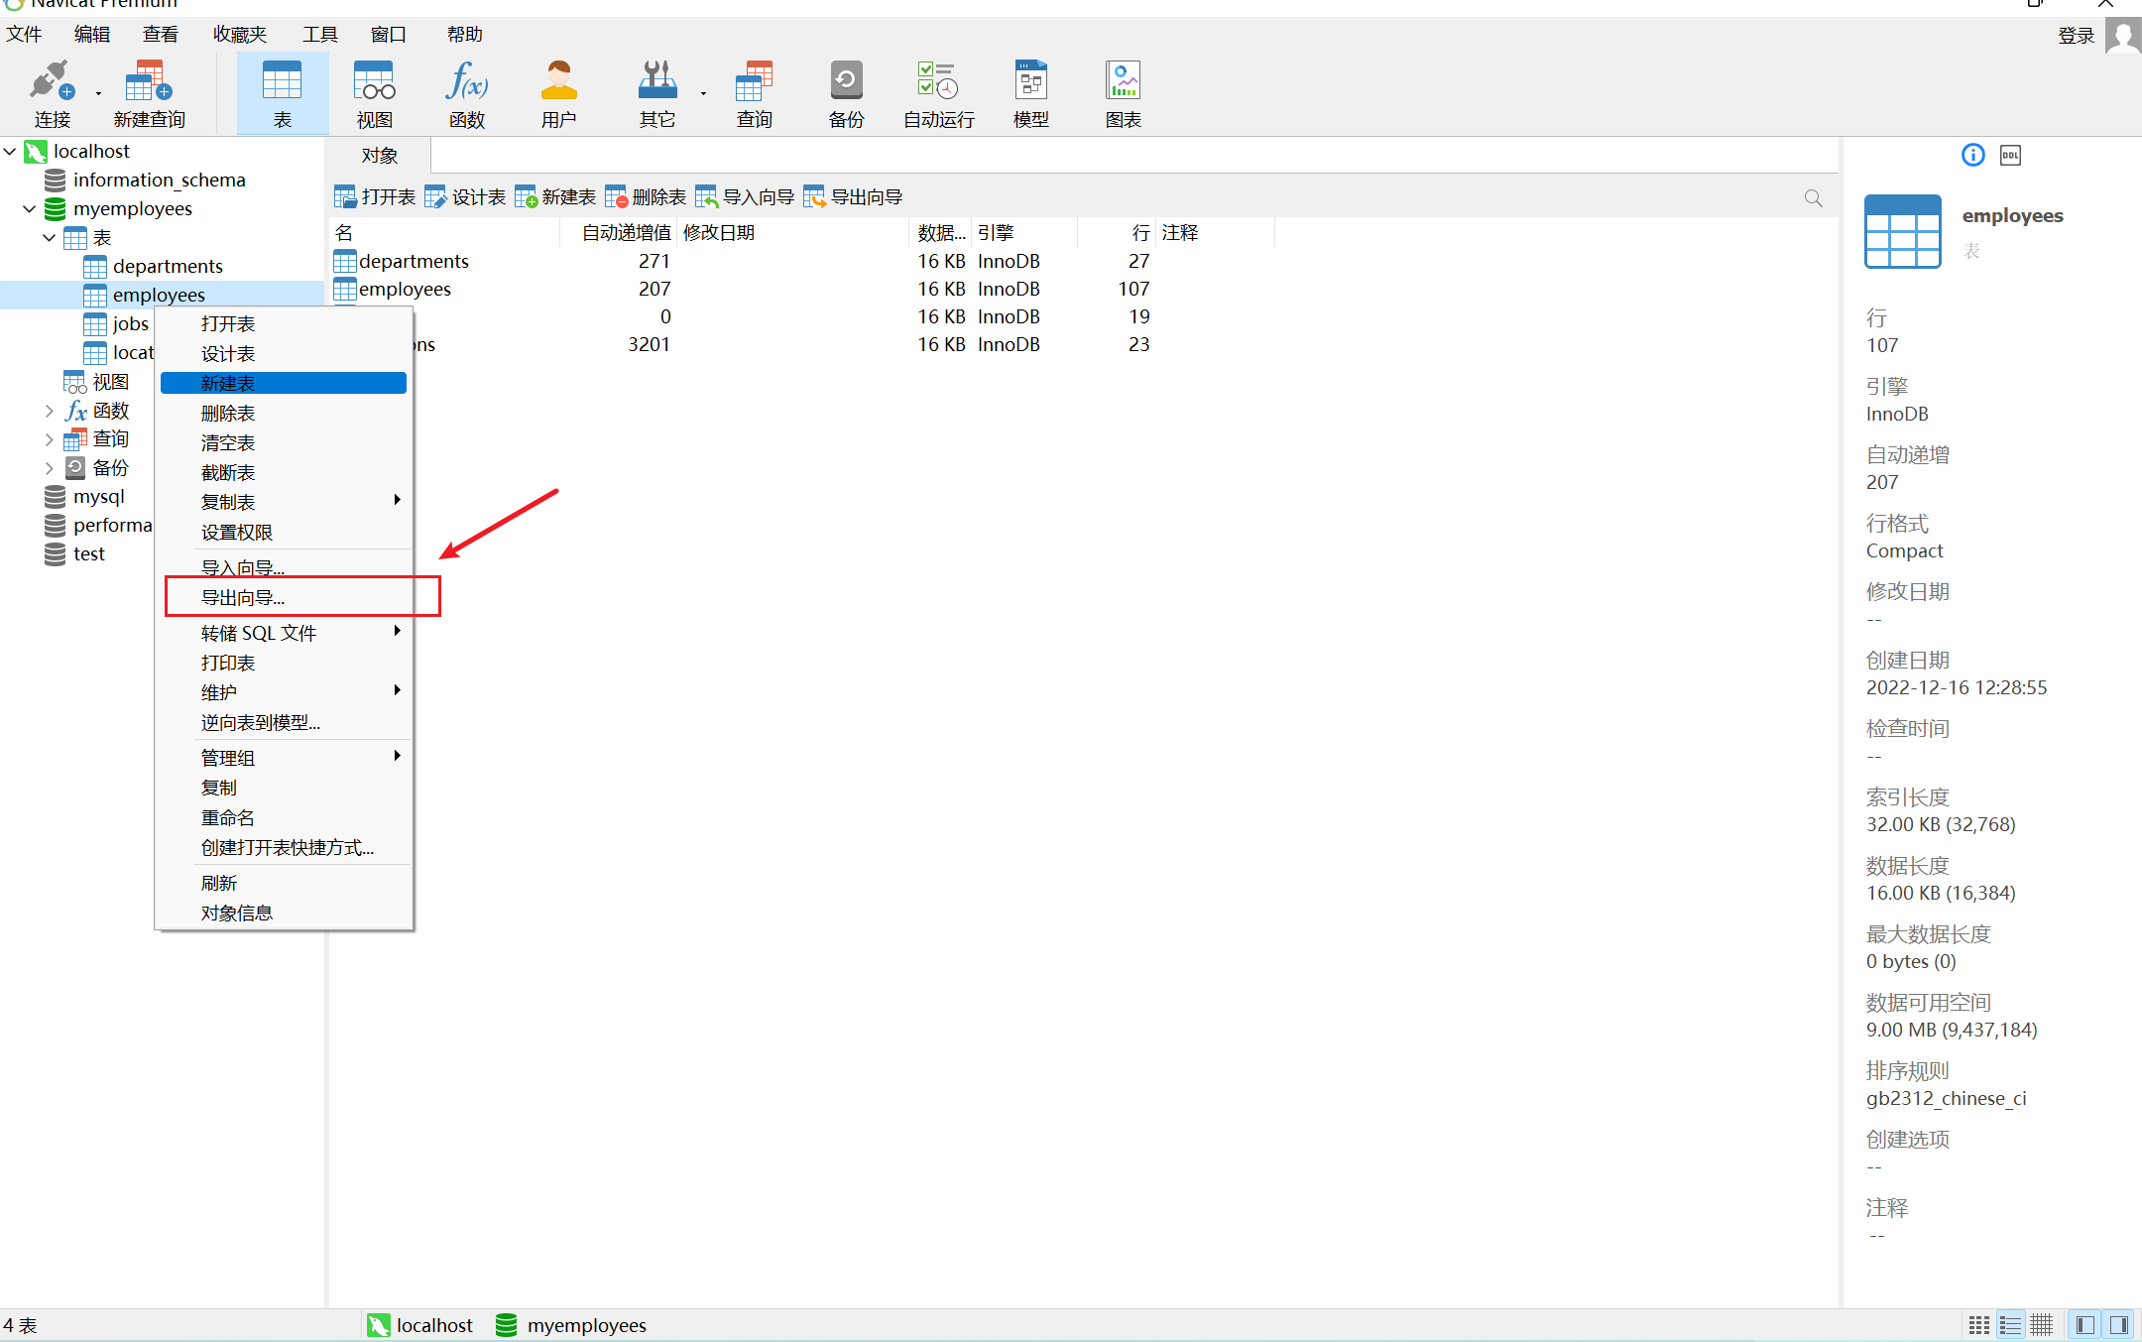Click the search magnifier in object list
2142x1342 pixels.
pyautogui.click(x=1813, y=198)
